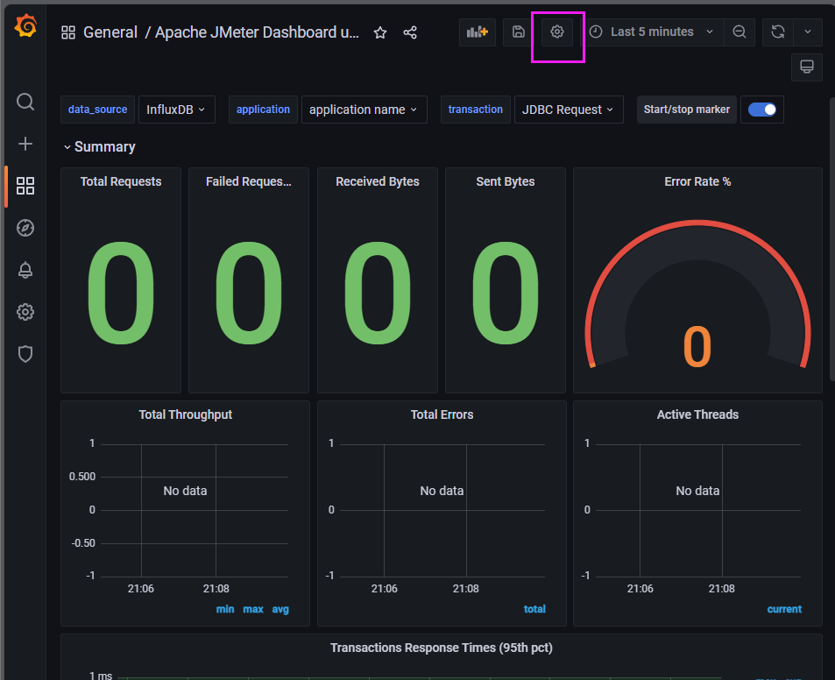Viewport: 835px width, 680px height.
Task: Click the Cycle view mode monitor icon
Action: click(807, 67)
